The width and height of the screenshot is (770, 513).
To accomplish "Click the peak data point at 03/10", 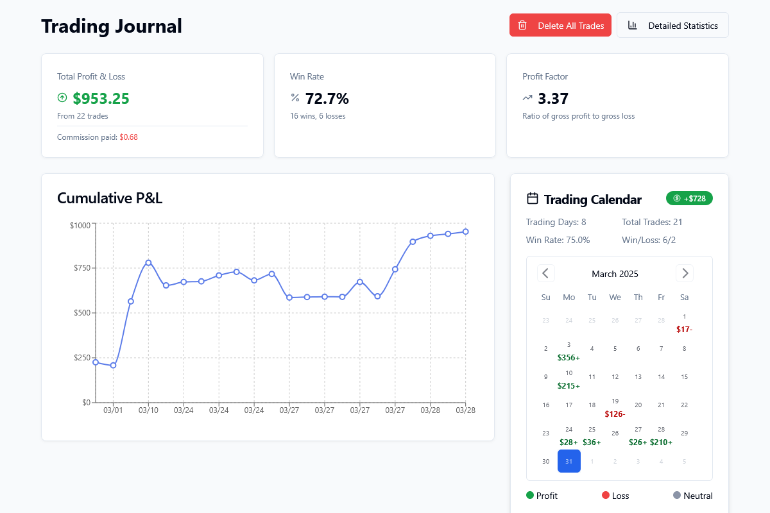I will (x=148, y=262).
